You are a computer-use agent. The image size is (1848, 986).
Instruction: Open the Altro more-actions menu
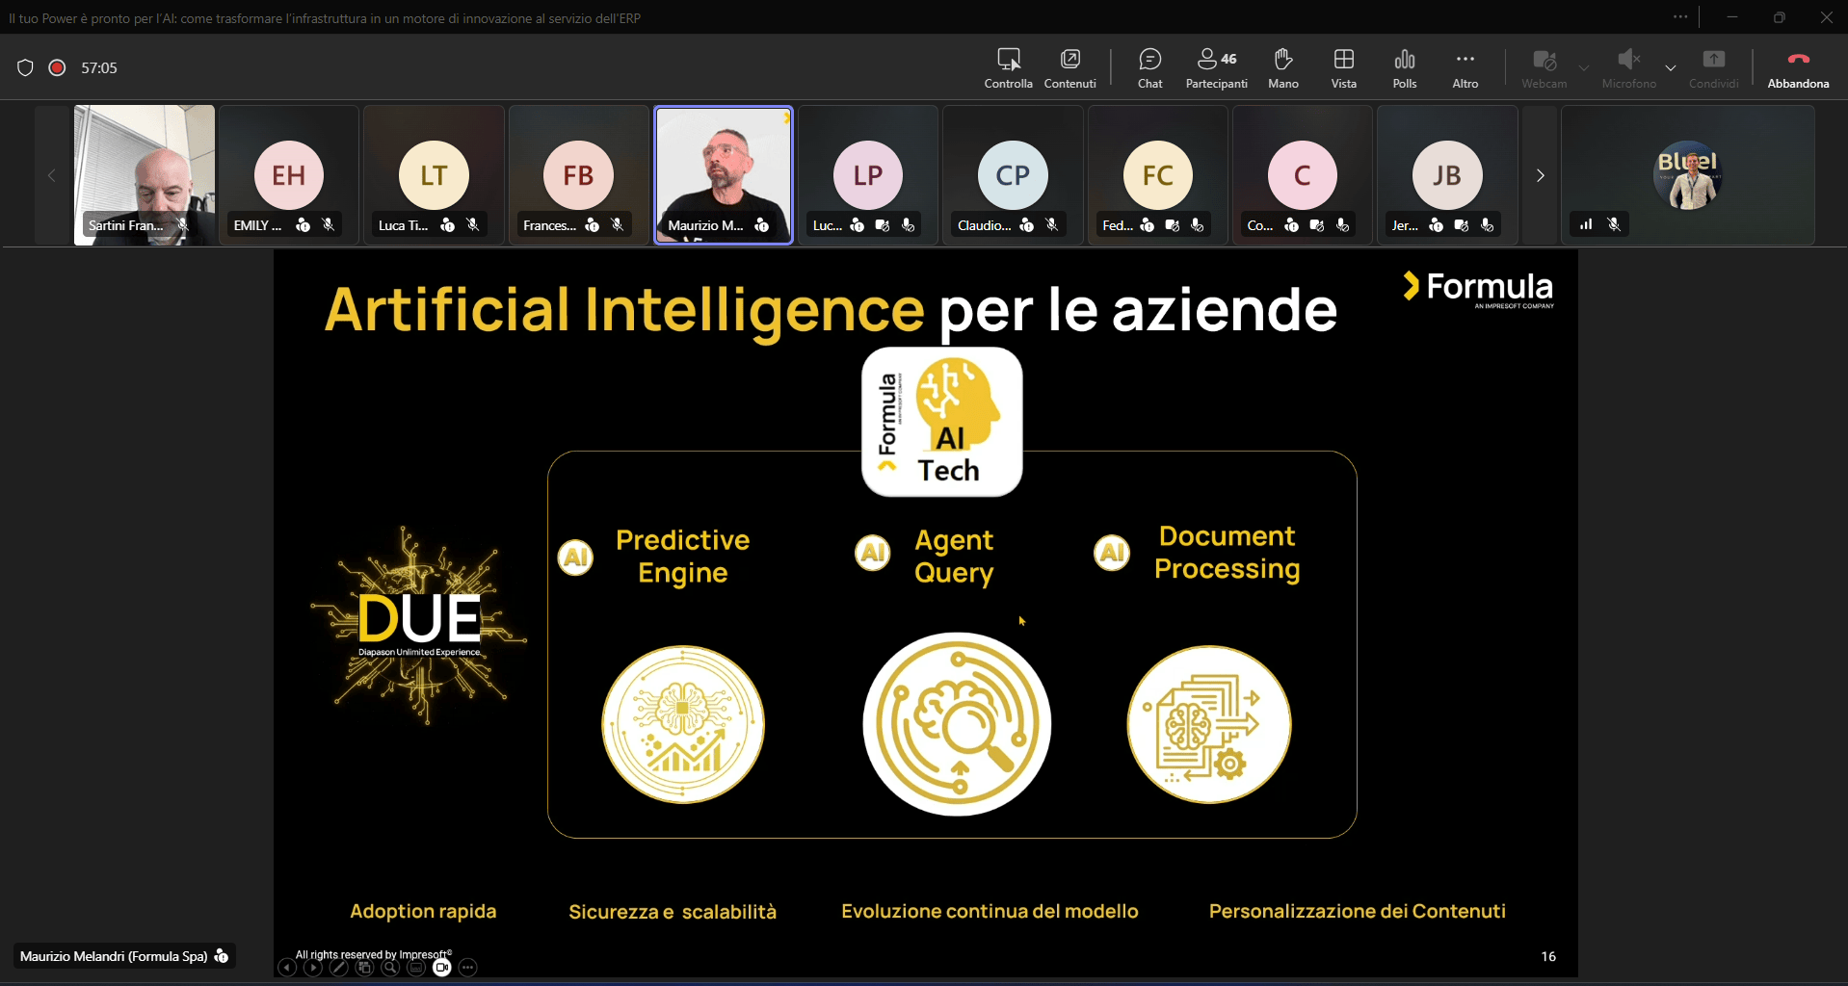click(1465, 68)
